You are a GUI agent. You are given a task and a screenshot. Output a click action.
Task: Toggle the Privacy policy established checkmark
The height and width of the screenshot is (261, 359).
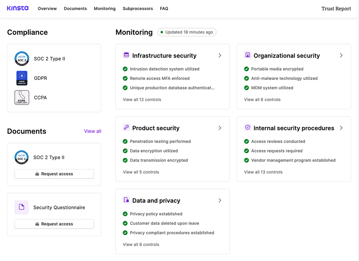point(125,214)
